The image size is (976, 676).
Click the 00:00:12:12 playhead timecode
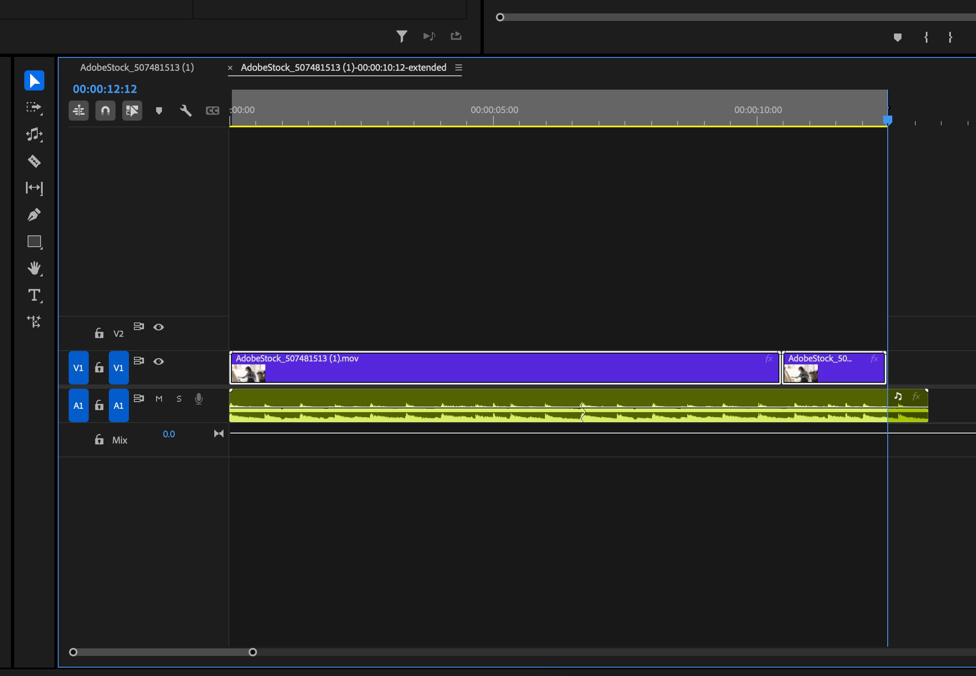click(x=105, y=89)
